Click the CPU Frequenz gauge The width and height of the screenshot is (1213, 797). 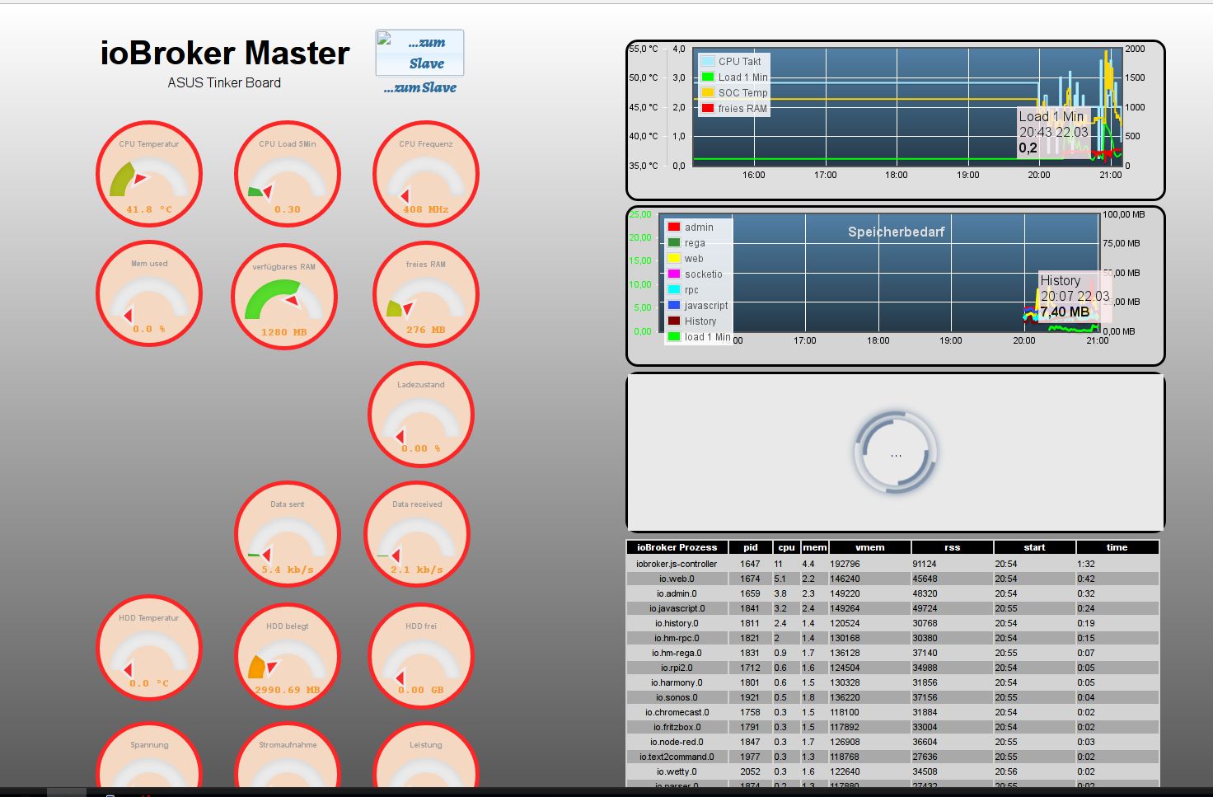426,174
